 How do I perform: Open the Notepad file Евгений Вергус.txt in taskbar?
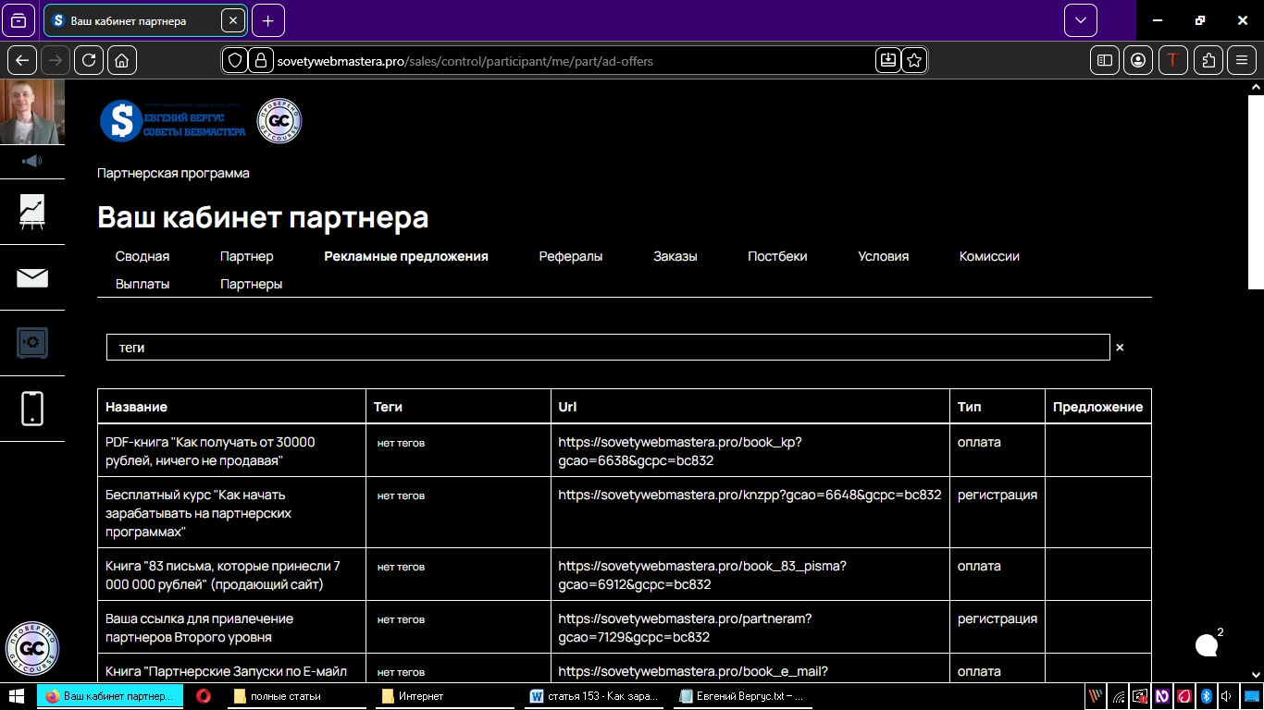743,696
